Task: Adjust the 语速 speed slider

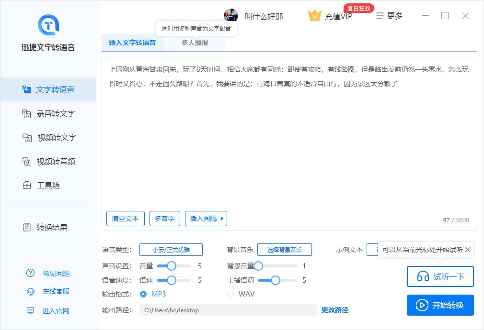Action: (172, 281)
